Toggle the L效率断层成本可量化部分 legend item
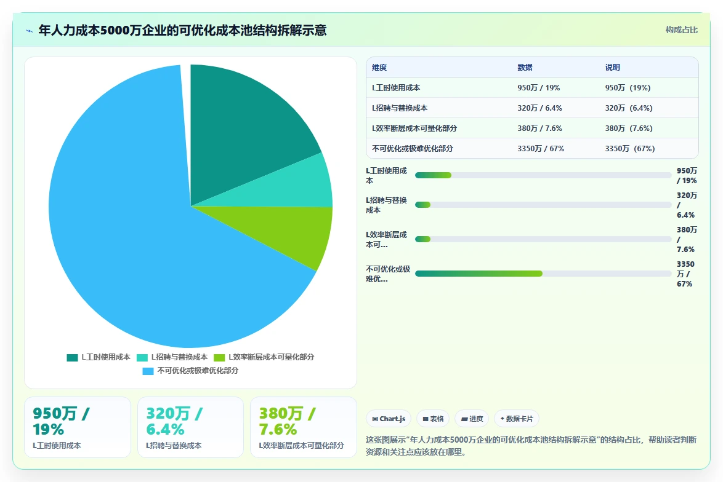 [264, 357]
